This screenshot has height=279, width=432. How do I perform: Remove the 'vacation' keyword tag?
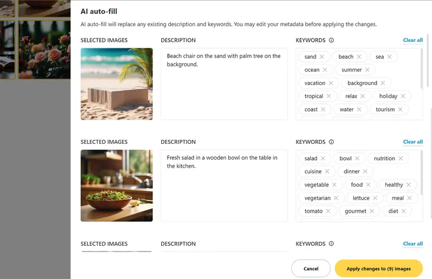(331, 83)
